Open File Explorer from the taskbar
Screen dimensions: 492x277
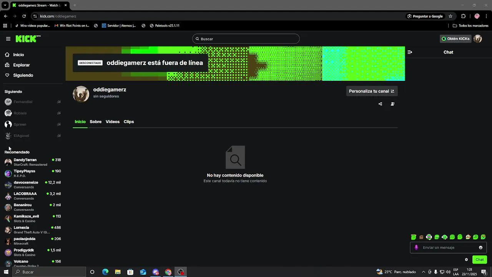point(118,272)
